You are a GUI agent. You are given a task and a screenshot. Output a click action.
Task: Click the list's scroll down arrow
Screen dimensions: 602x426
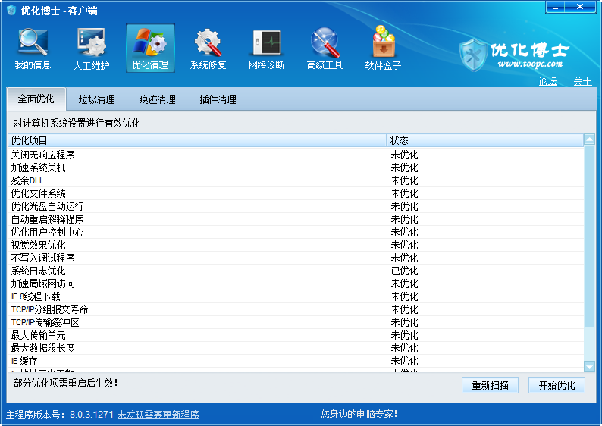tap(589, 366)
